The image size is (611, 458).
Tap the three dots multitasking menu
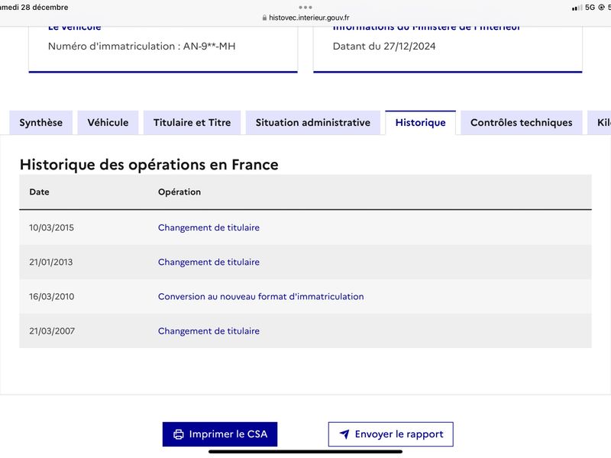point(305,7)
